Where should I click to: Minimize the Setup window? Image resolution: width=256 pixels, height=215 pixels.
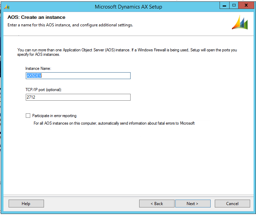225,5
